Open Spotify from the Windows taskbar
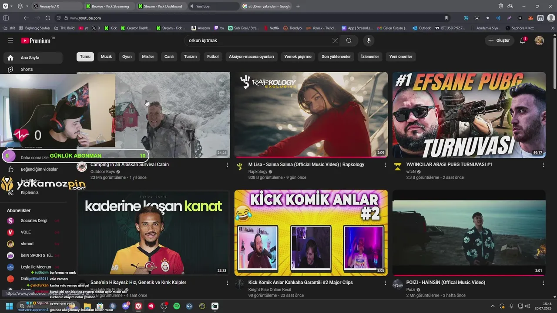Image resolution: width=557 pixels, height=313 pixels. [177, 306]
